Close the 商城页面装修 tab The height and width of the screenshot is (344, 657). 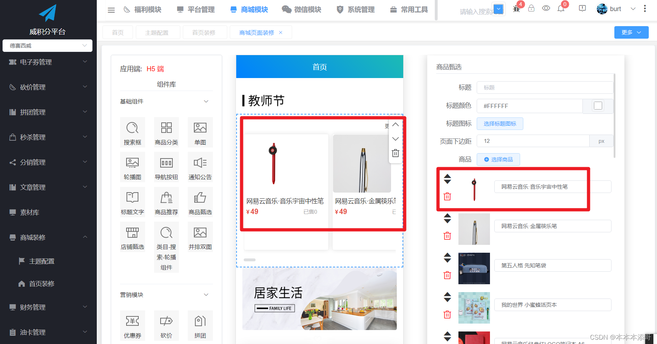(281, 33)
